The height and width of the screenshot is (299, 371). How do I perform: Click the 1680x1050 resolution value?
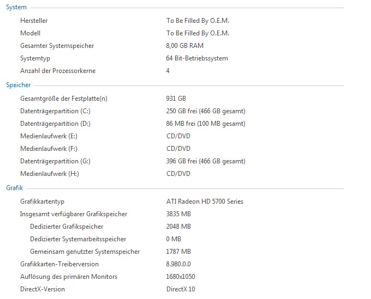[x=181, y=277]
